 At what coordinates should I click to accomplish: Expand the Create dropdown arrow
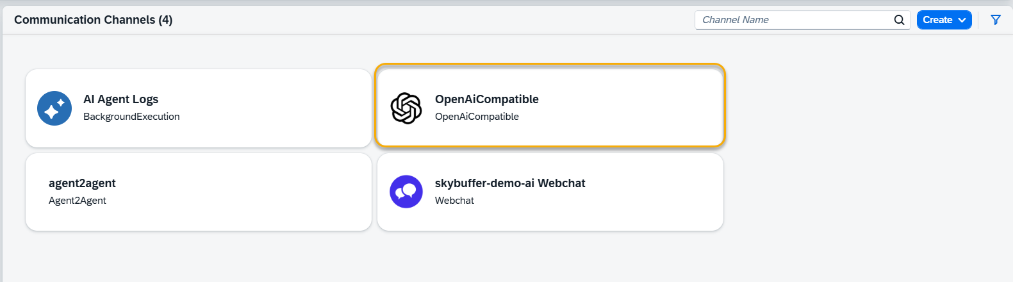click(962, 20)
